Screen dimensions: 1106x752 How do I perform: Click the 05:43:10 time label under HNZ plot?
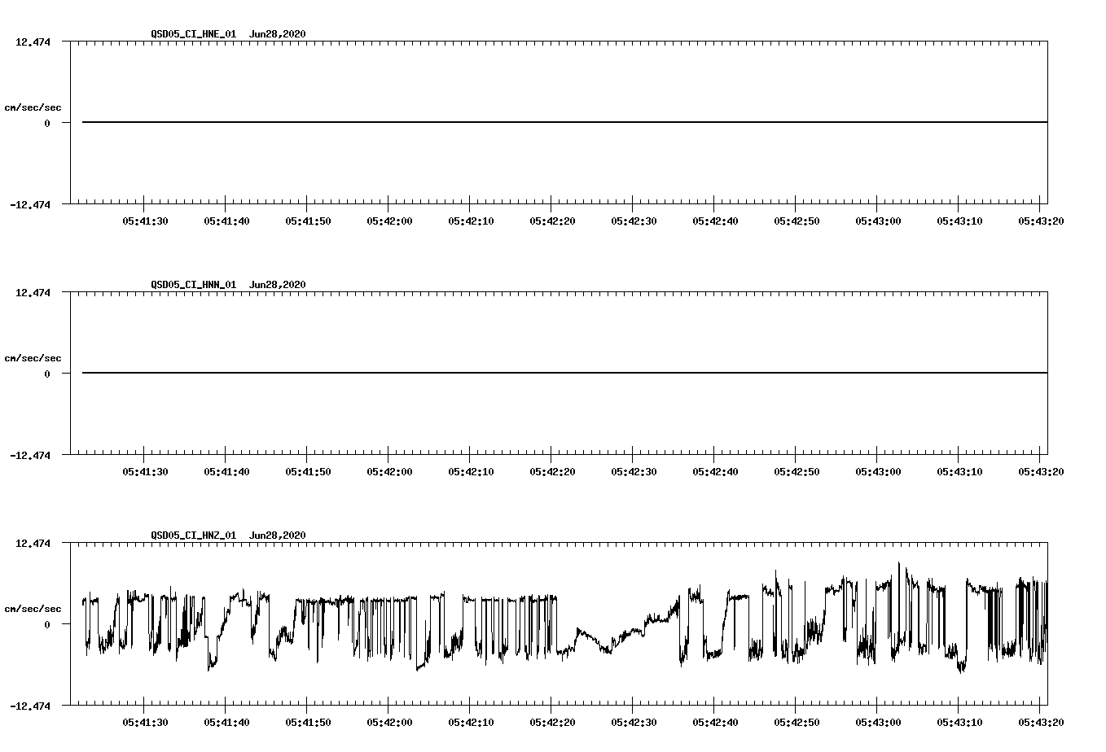pos(959,722)
